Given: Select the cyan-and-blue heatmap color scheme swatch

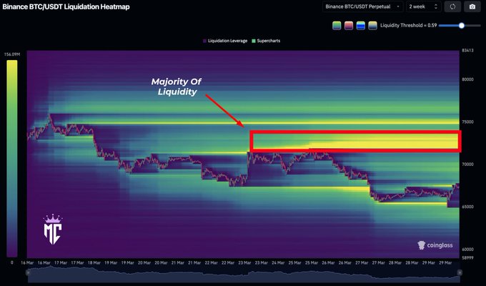Looking at the screenshot, I should (361, 26).
